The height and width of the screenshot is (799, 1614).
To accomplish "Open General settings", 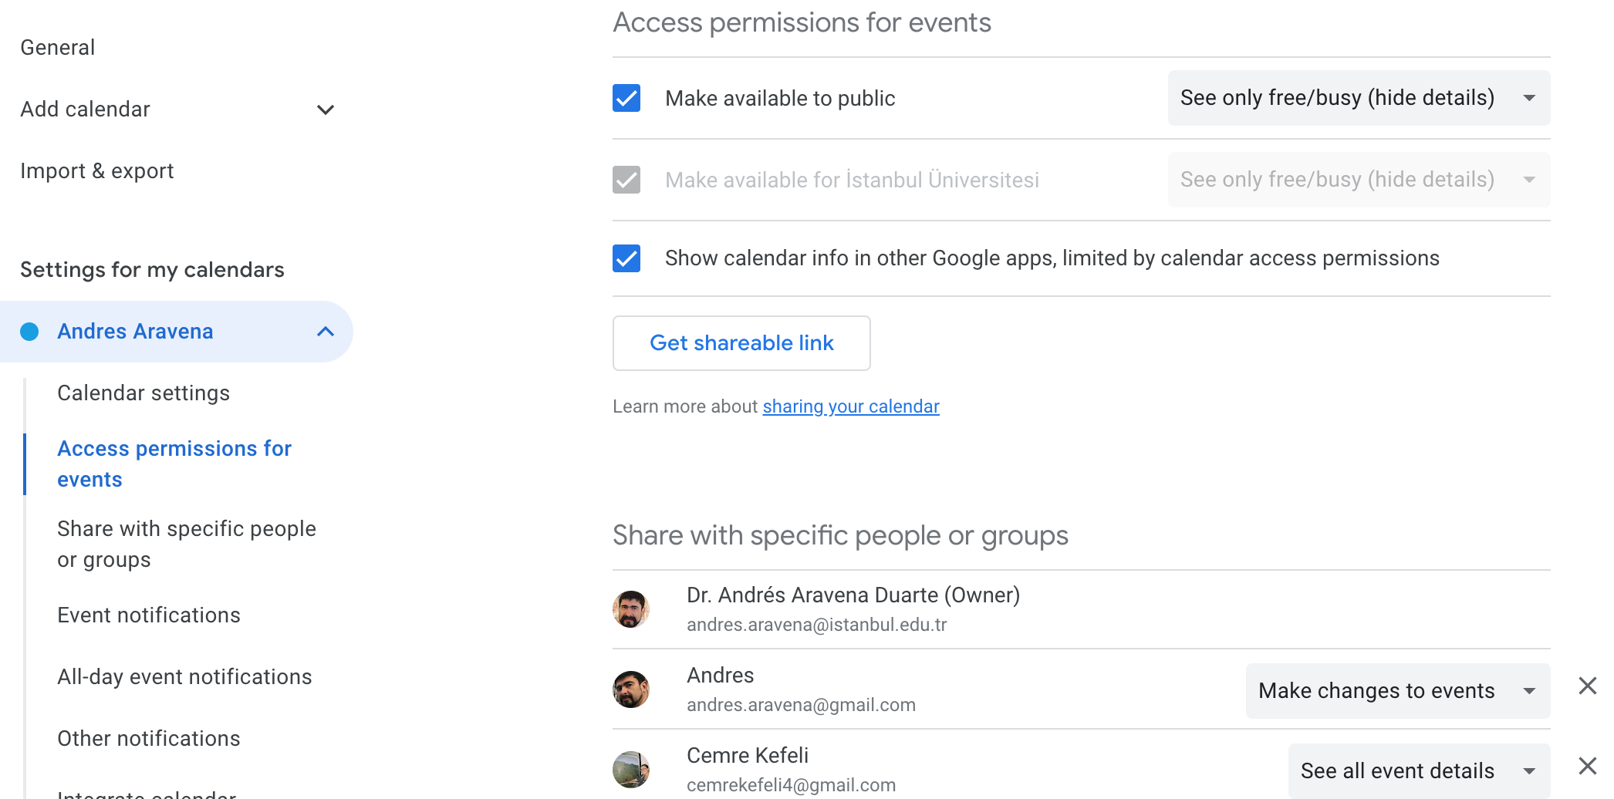I will click(x=58, y=48).
